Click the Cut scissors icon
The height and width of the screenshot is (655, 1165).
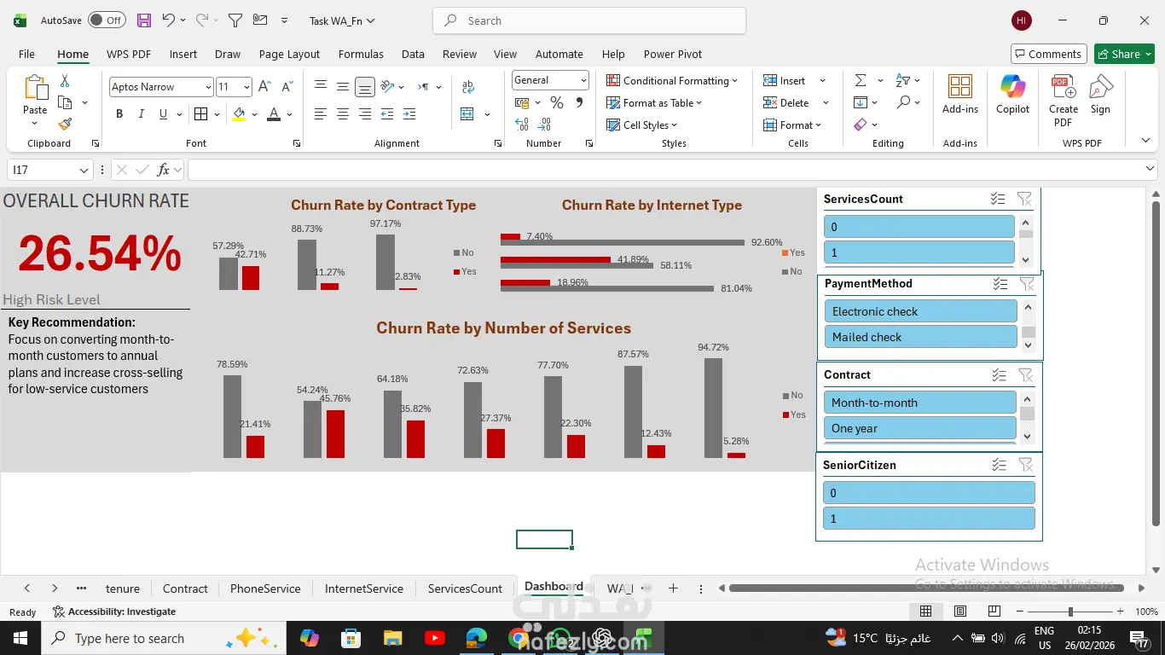click(x=65, y=81)
